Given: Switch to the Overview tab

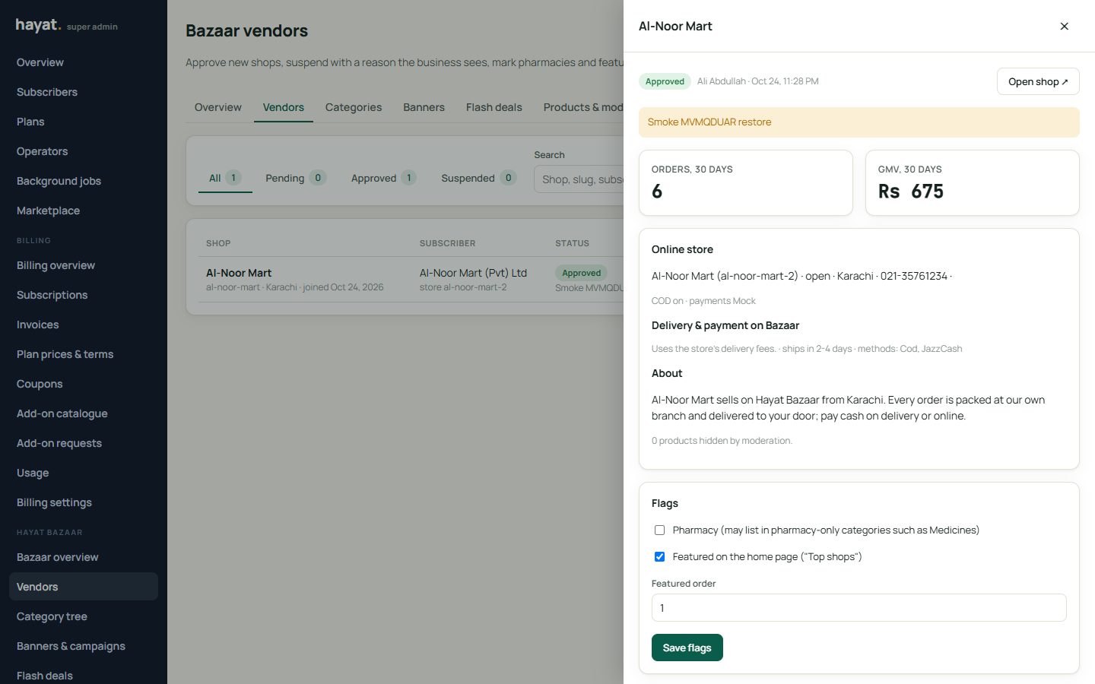Looking at the screenshot, I should (x=217, y=107).
